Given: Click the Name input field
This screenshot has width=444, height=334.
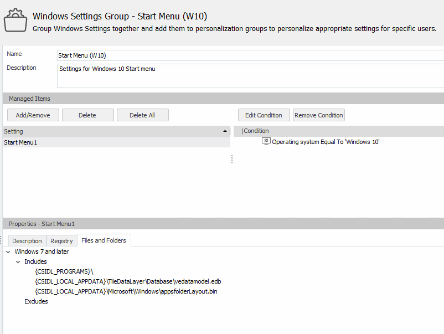Looking at the screenshot, I should coord(250,55).
